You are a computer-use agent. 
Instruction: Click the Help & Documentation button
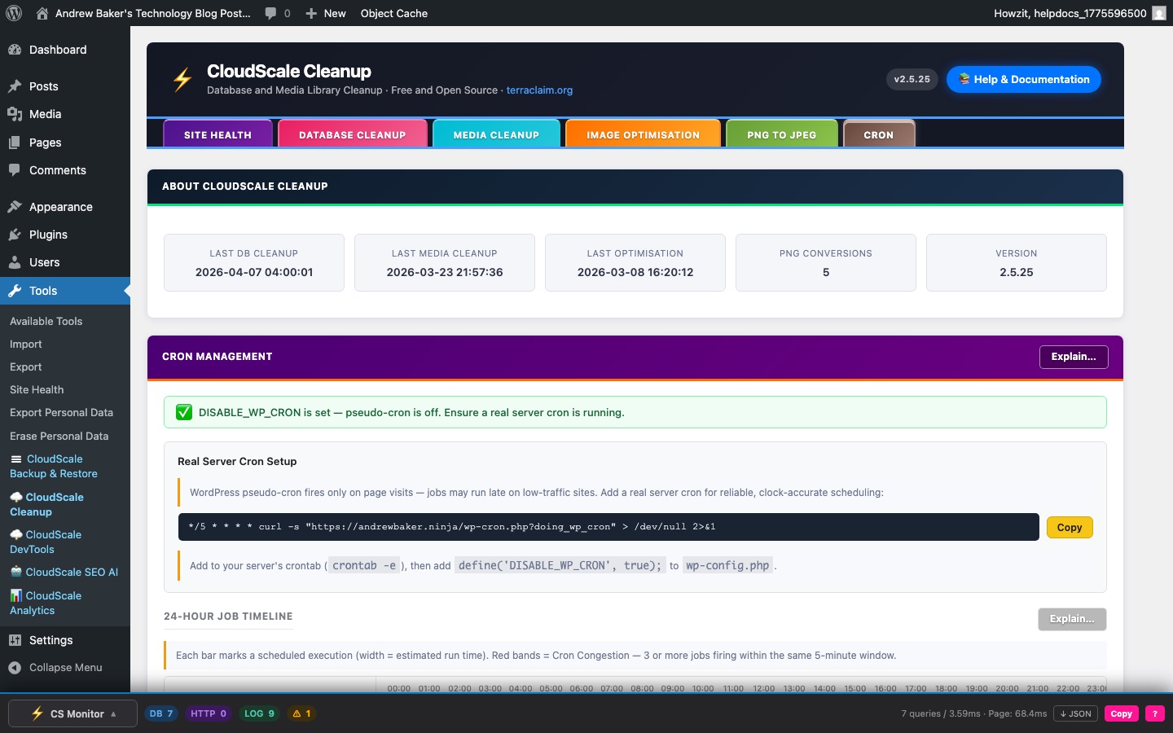tap(1023, 79)
